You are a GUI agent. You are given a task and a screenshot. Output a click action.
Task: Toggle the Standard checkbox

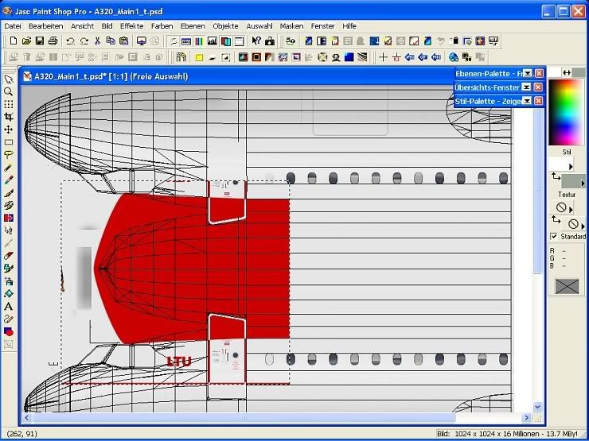tap(554, 237)
